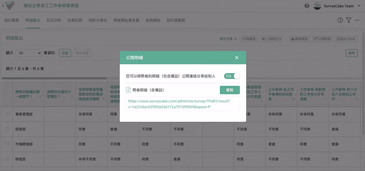The width and height of the screenshot is (365, 171).
Task: Sort by the 請問你隸屬於哪一個部門 column header
Action: tap(28, 94)
